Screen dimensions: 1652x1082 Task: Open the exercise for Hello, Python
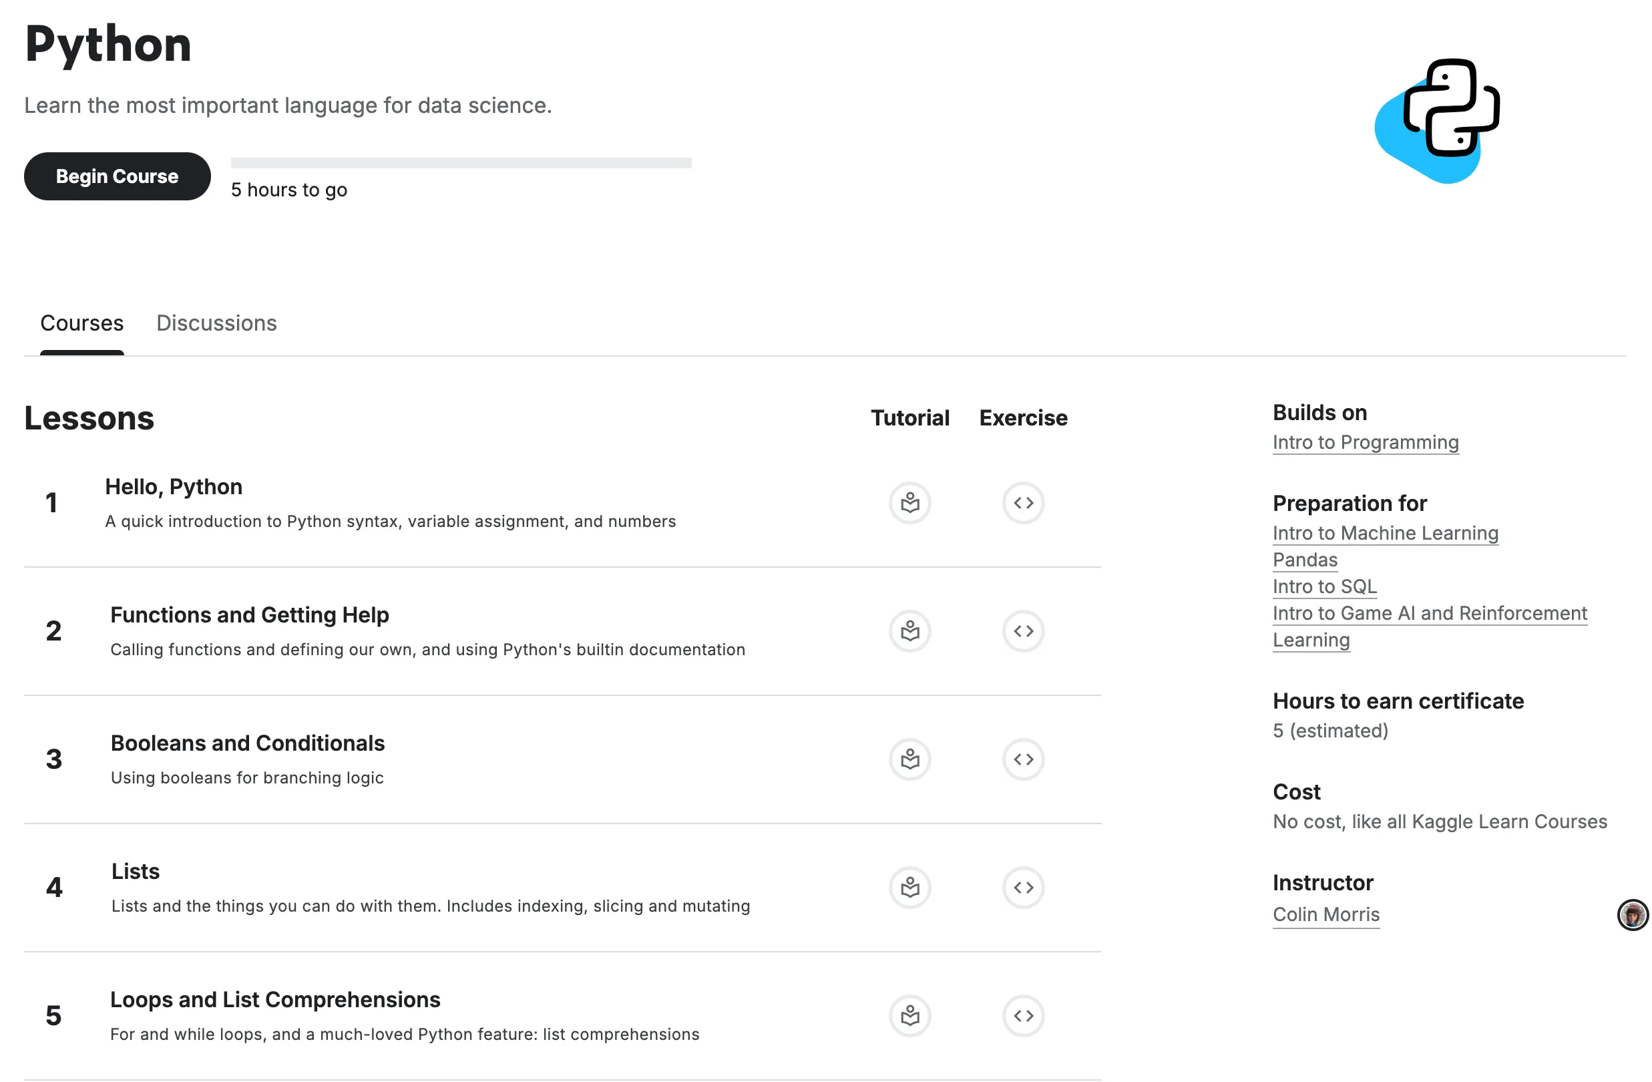[1022, 503]
